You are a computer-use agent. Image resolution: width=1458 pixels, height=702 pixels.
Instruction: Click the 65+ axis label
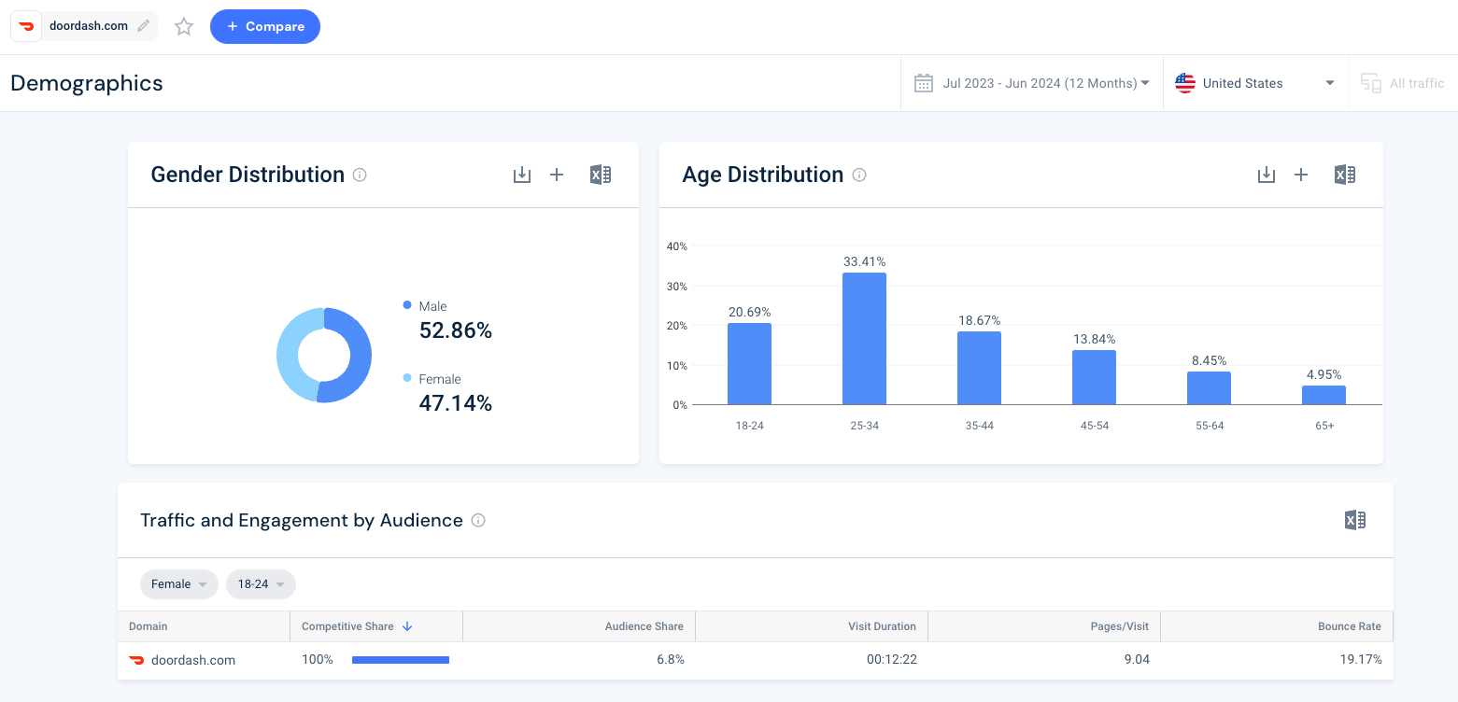point(1324,426)
